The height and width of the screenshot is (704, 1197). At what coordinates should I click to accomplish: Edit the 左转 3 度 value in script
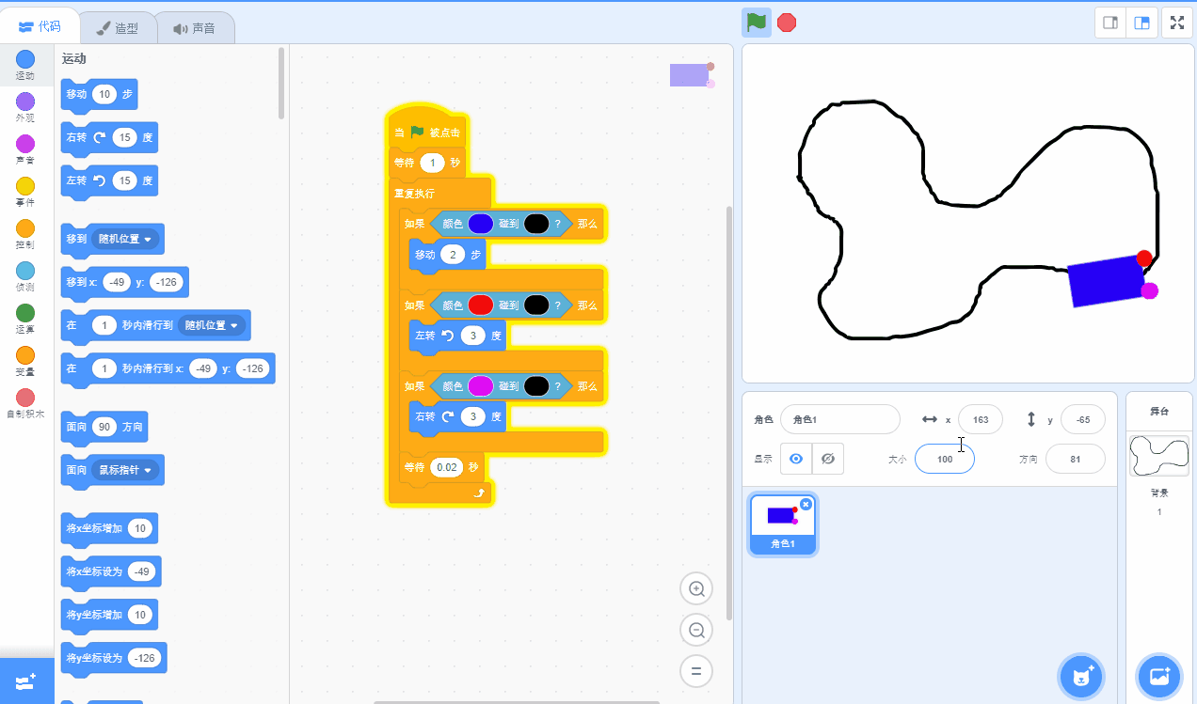coord(472,336)
